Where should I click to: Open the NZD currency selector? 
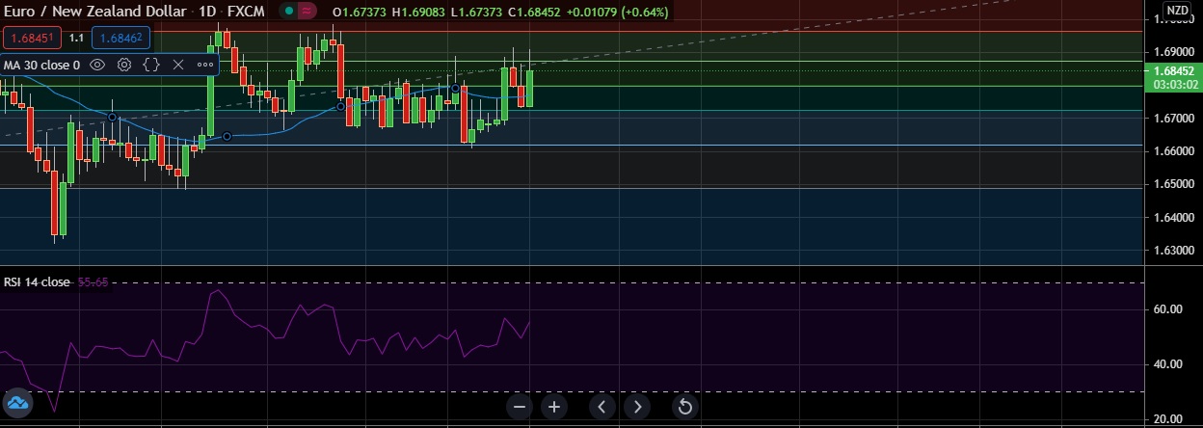1177,11
